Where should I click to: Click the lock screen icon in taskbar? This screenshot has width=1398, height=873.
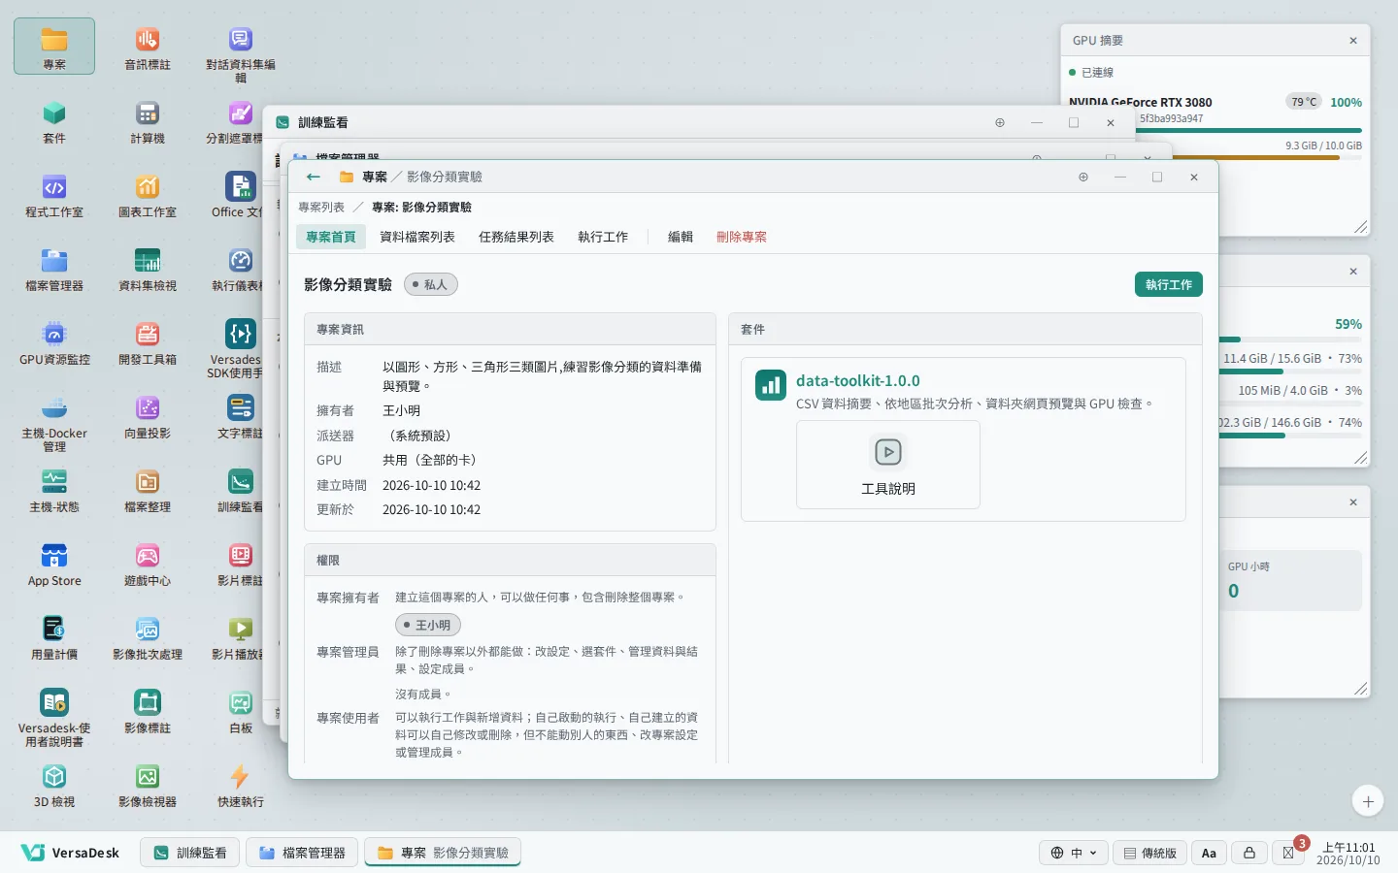(x=1249, y=853)
